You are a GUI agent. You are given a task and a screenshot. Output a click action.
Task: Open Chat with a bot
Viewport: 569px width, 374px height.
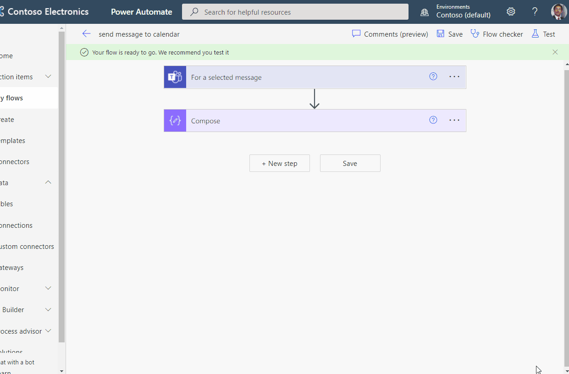tap(17, 362)
